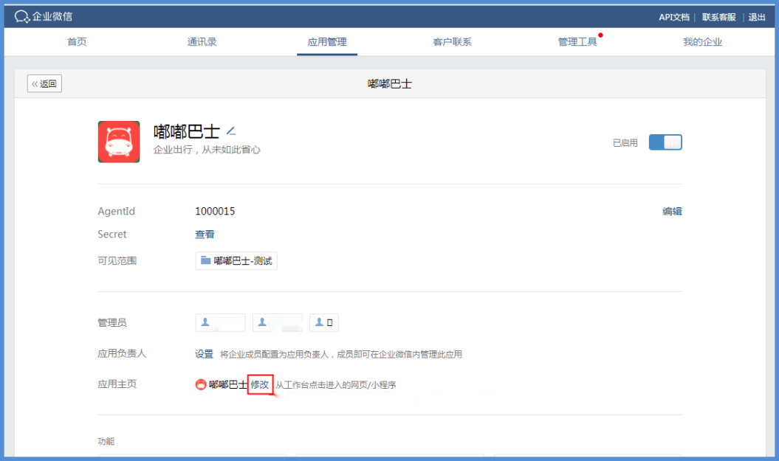Open the 管理工具 tab
Screen dimensions: 779x461
pyautogui.click(x=577, y=42)
